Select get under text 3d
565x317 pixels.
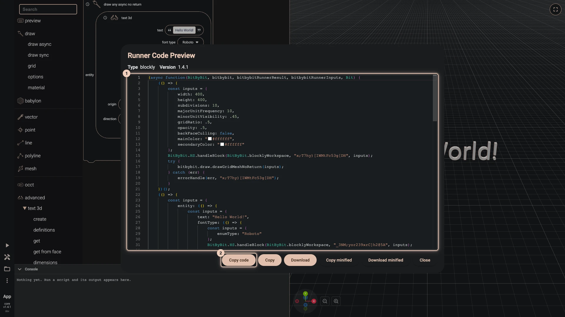36,241
